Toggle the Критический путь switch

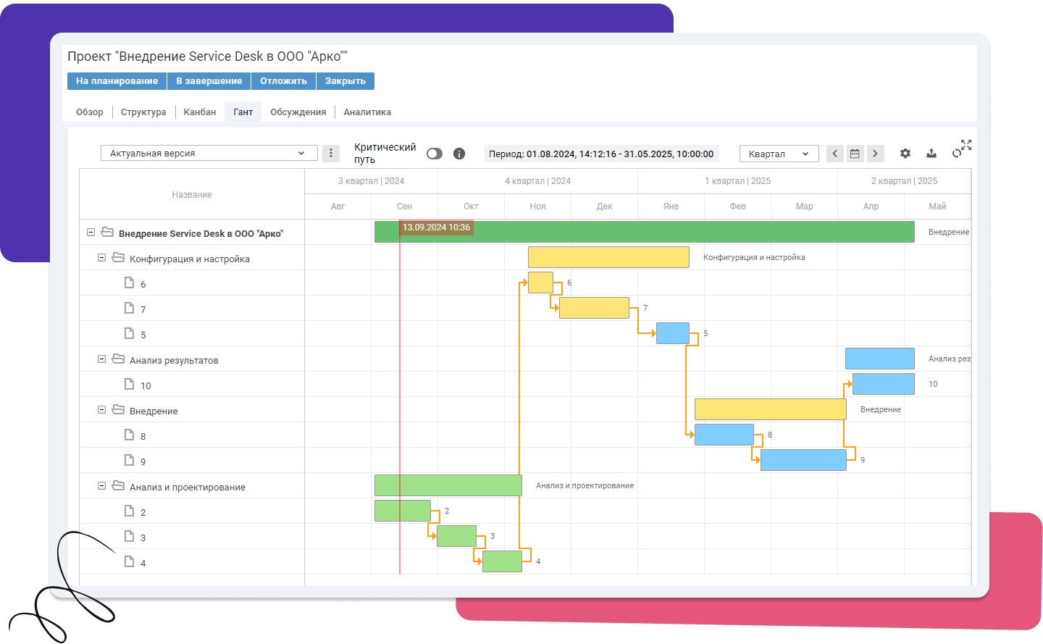click(x=435, y=154)
